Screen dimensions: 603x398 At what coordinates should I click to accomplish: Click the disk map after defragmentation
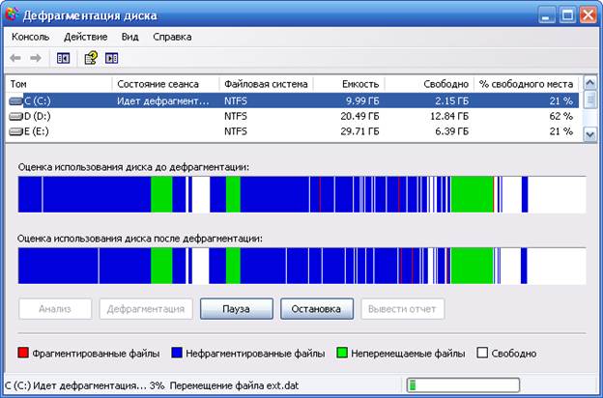click(301, 266)
